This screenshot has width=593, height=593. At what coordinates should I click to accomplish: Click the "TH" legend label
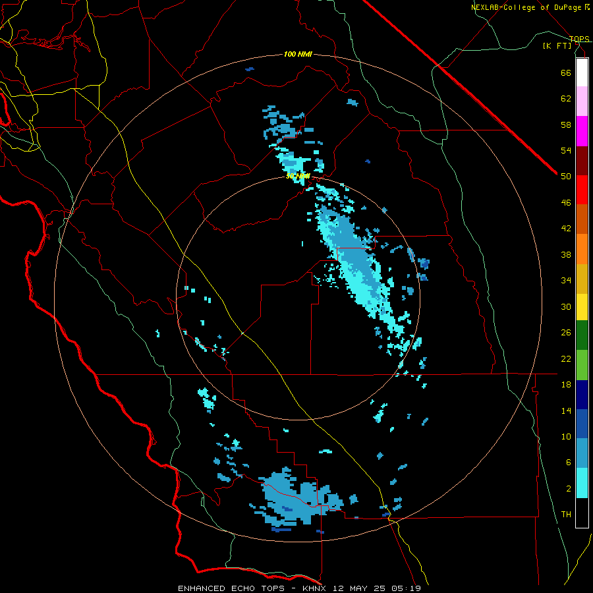(566, 515)
